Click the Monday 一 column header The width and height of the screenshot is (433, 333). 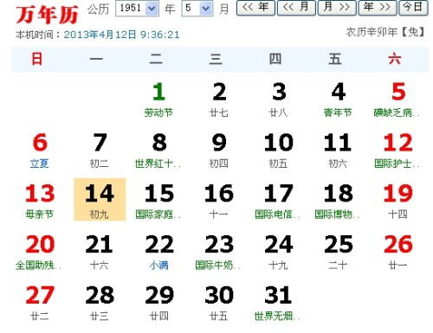pyautogui.click(x=96, y=59)
